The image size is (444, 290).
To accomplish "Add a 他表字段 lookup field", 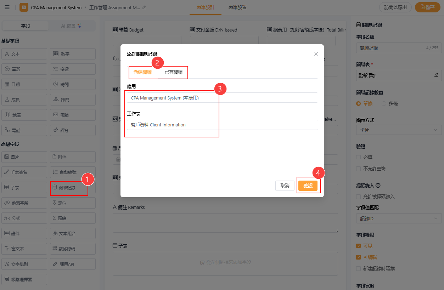I will [x=24, y=203].
